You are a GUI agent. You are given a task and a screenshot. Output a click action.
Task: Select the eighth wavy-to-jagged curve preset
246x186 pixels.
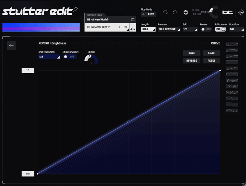click(x=232, y=86)
